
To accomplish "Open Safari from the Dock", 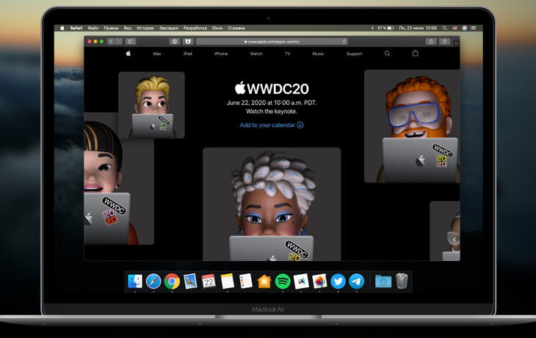I will pyautogui.click(x=153, y=281).
